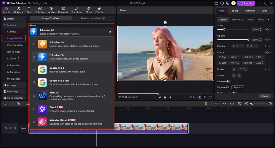
Task: Toggle the Reverse switch
Action: tap(228, 81)
